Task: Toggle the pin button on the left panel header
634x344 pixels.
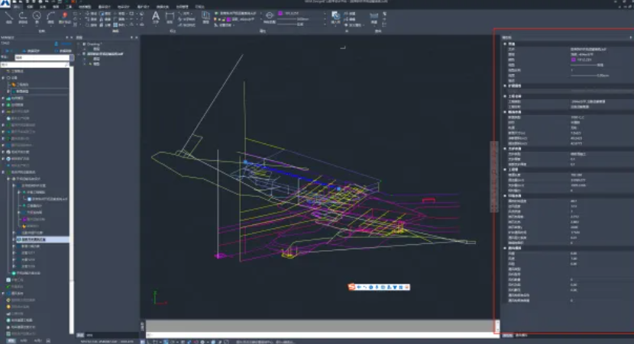Action: (x=67, y=37)
